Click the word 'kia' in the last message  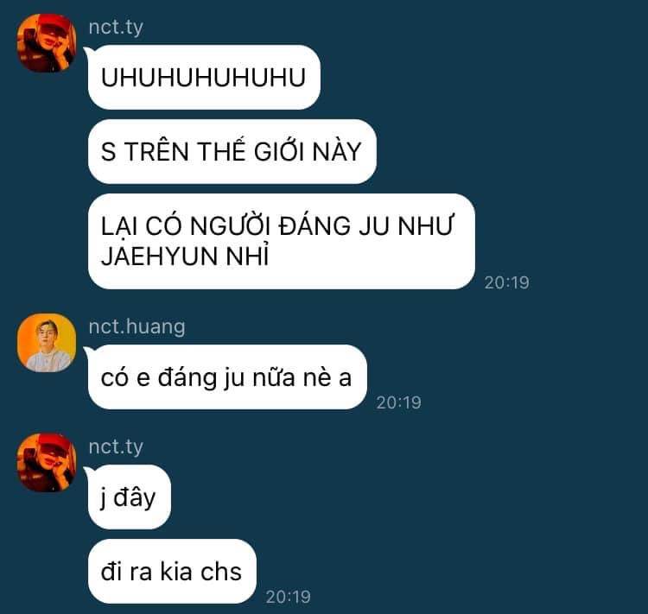pos(176,572)
